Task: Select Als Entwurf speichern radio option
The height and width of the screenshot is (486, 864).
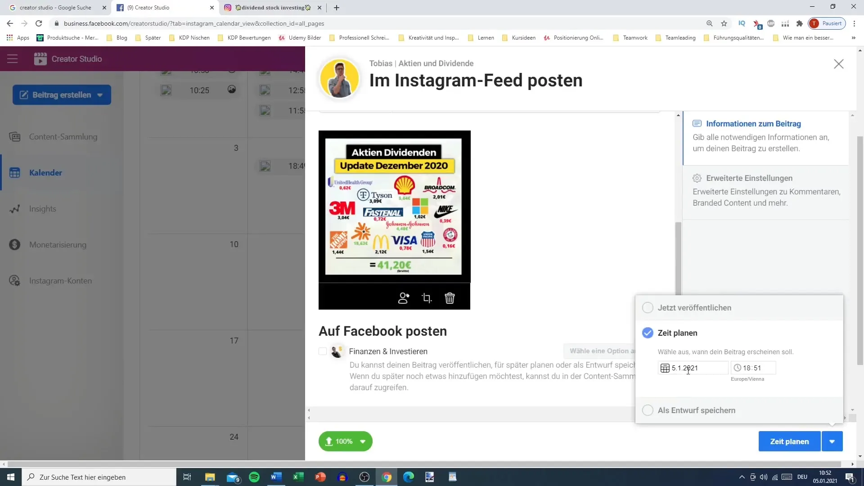Action: (648, 410)
